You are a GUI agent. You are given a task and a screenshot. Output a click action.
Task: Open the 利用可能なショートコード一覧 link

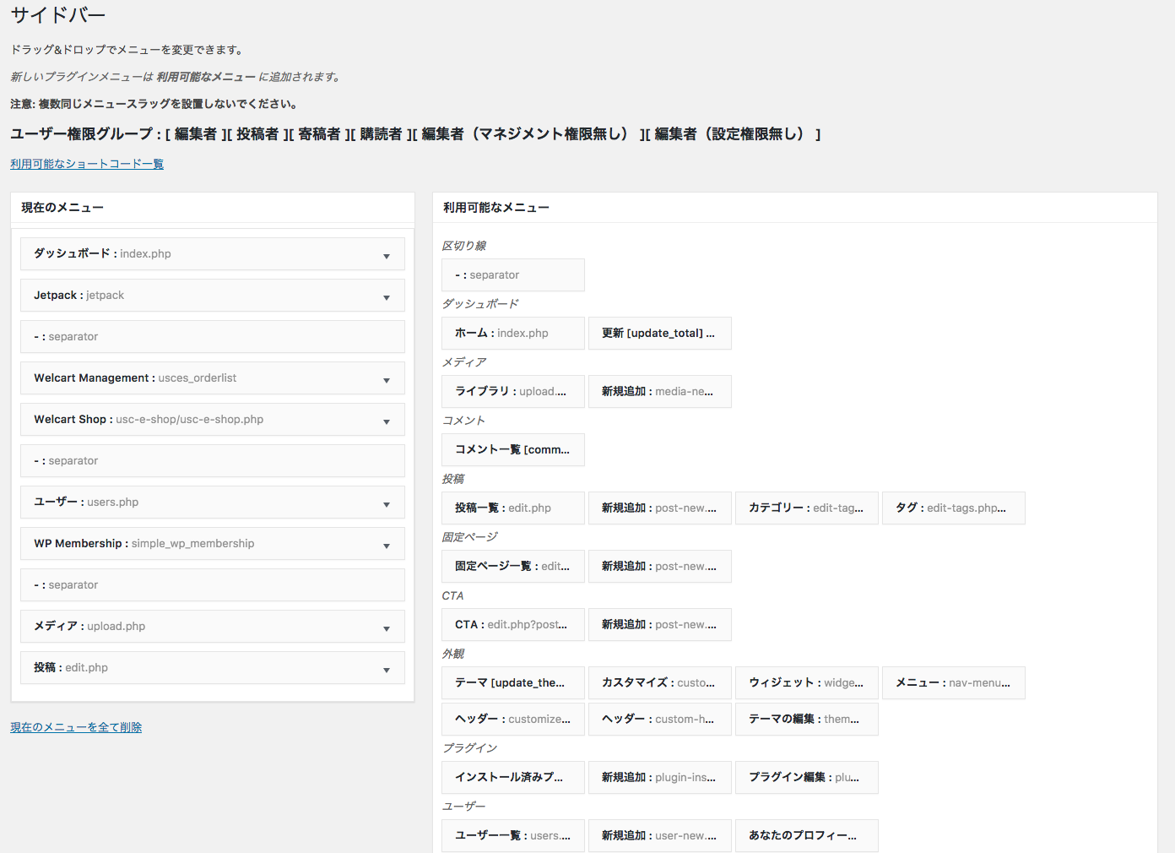[x=87, y=164]
